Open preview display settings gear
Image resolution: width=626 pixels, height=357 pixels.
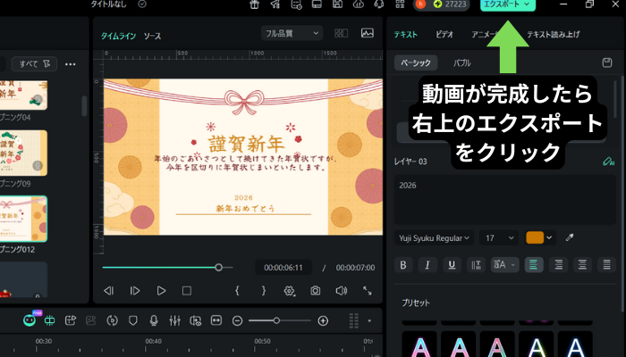point(290,291)
